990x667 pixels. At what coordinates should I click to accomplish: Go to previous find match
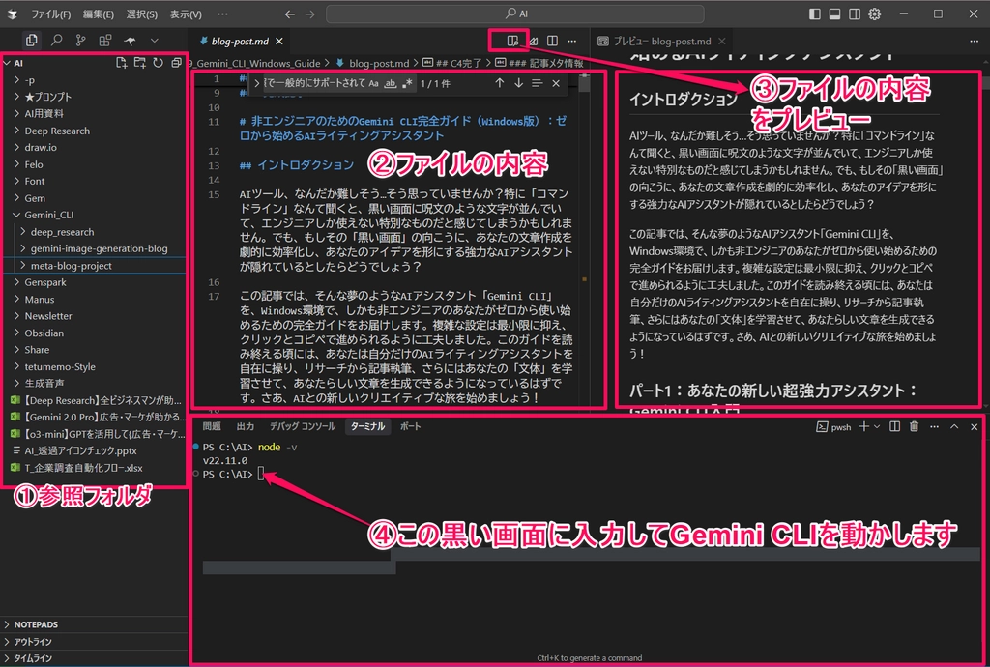point(500,83)
